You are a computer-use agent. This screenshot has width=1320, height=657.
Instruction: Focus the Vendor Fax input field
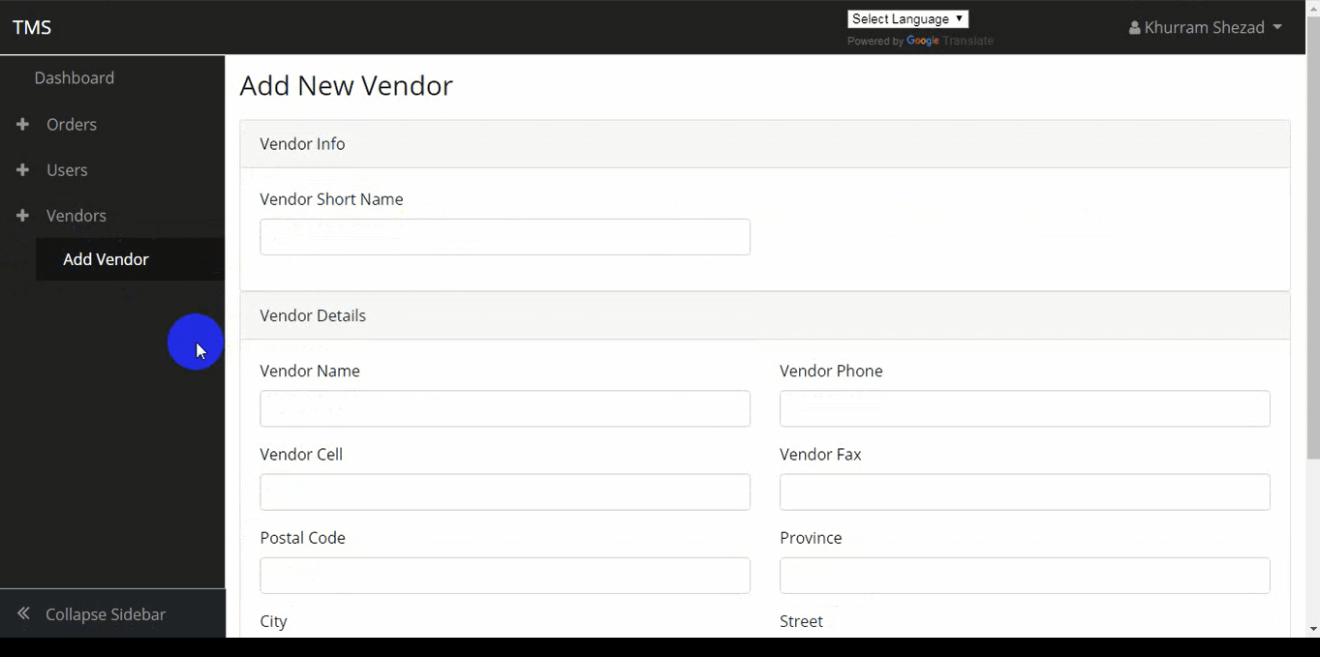click(x=1025, y=492)
